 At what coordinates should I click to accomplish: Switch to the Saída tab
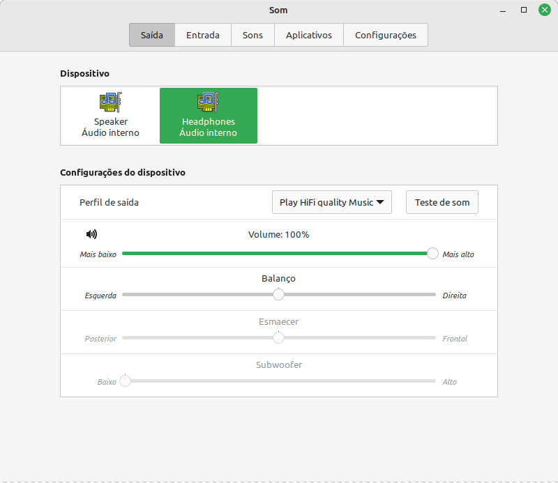coord(152,35)
